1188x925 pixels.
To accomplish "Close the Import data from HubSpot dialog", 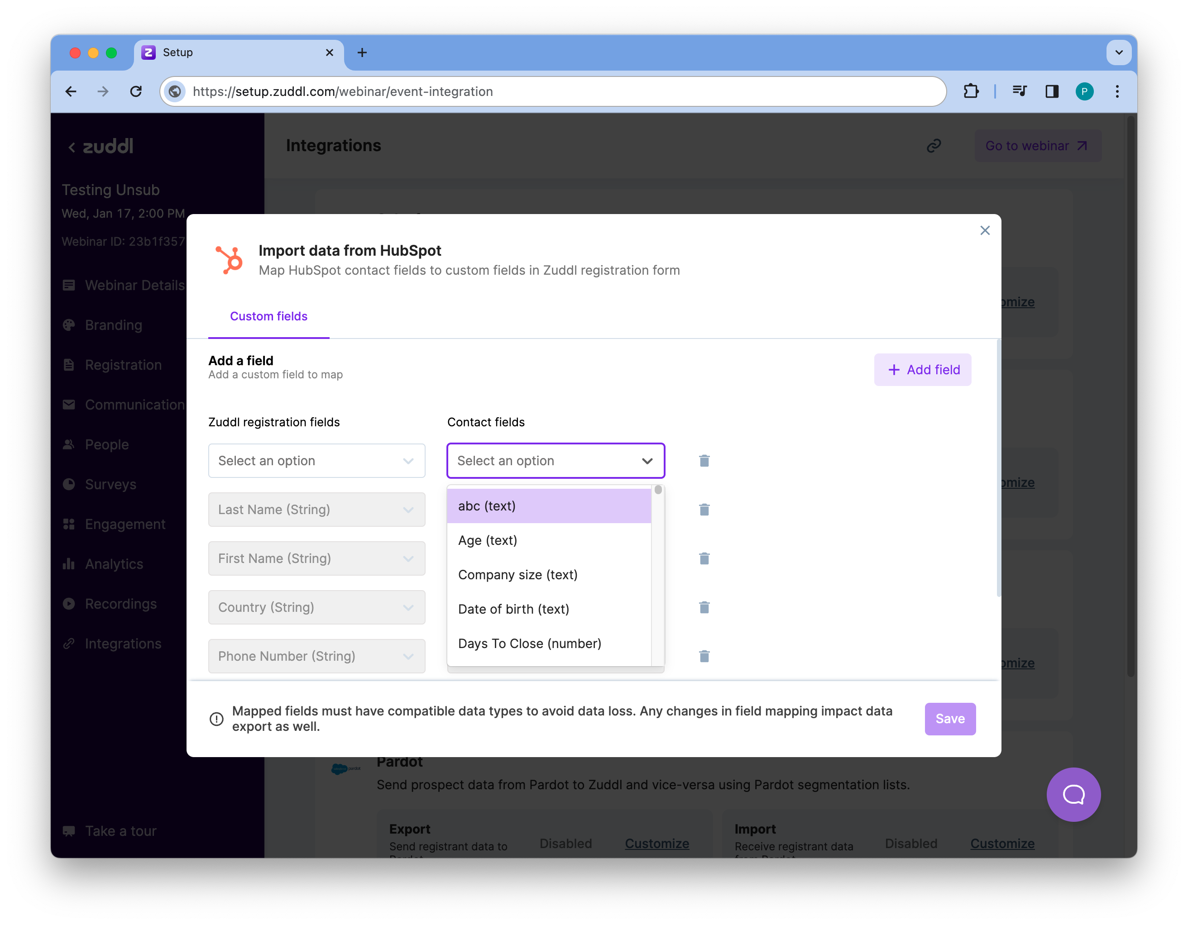I will click(985, 230).
